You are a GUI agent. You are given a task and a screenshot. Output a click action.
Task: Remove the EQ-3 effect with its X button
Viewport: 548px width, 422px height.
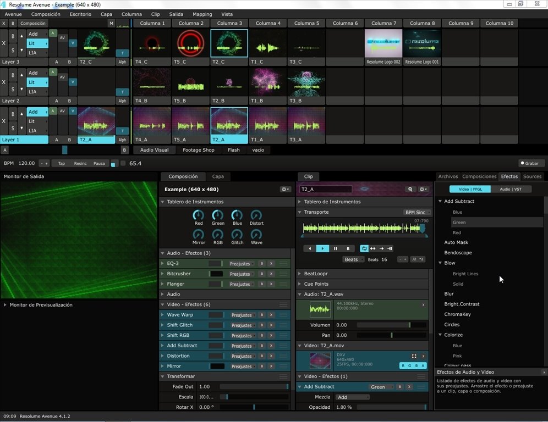coord(271,264)
